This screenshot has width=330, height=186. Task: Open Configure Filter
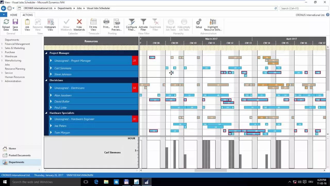click(131, 25)
